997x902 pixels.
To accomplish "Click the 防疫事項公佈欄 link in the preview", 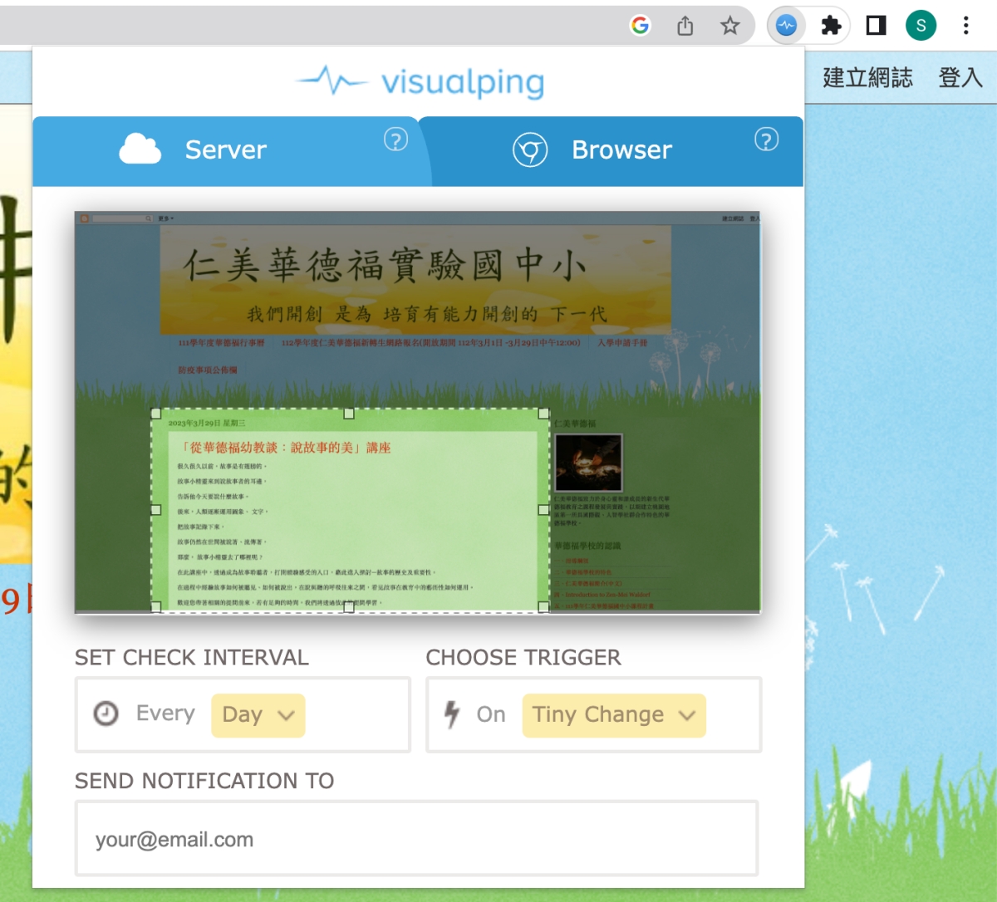I will pyautogui.click(x=208, y=370).
